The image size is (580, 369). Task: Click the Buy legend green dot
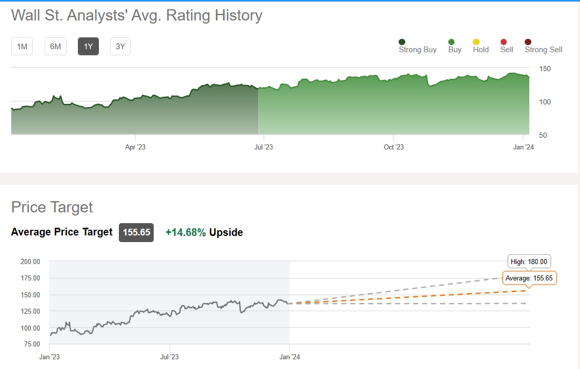coord(451,42)
